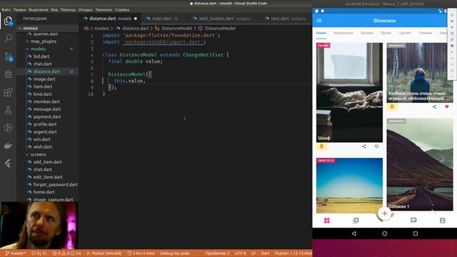
Task: Like the Шкаф item with the heart
Action: 376,146
